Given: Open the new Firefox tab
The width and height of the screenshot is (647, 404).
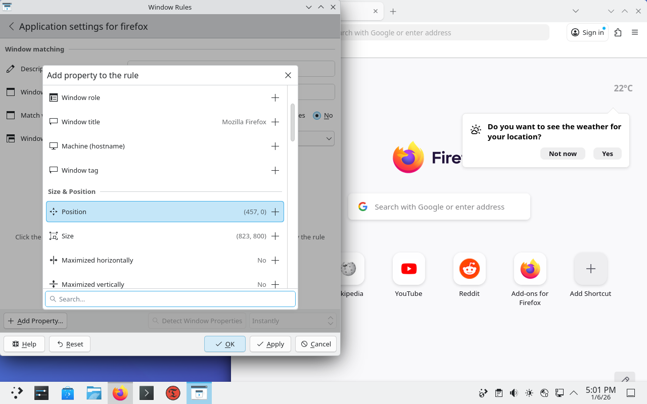Looking at the screenshot, I should pos(393,11).
